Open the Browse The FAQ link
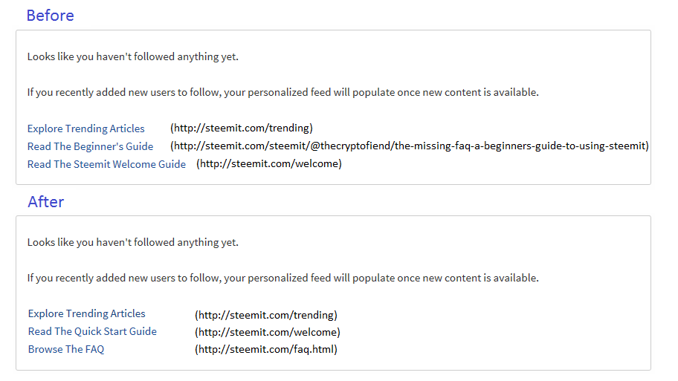 (x=66, y=349)
